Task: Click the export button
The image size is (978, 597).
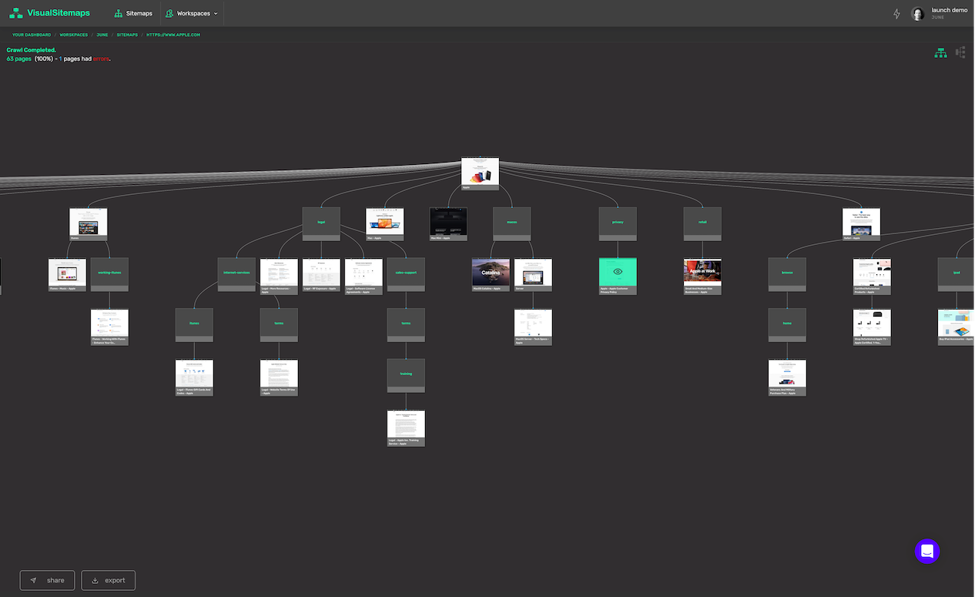Action: pos(109,580)
